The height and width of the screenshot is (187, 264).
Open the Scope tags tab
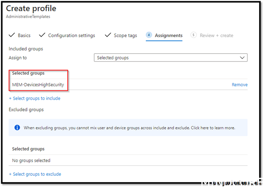point(125,36)
